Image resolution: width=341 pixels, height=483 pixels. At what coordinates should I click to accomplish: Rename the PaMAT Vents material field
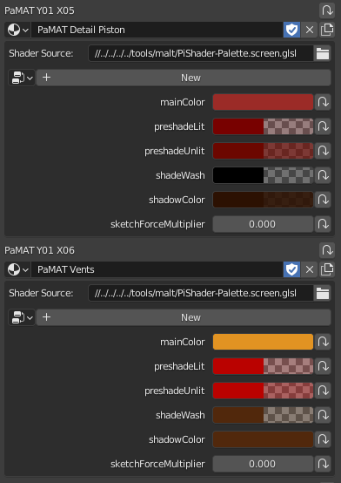pos(157,270)
